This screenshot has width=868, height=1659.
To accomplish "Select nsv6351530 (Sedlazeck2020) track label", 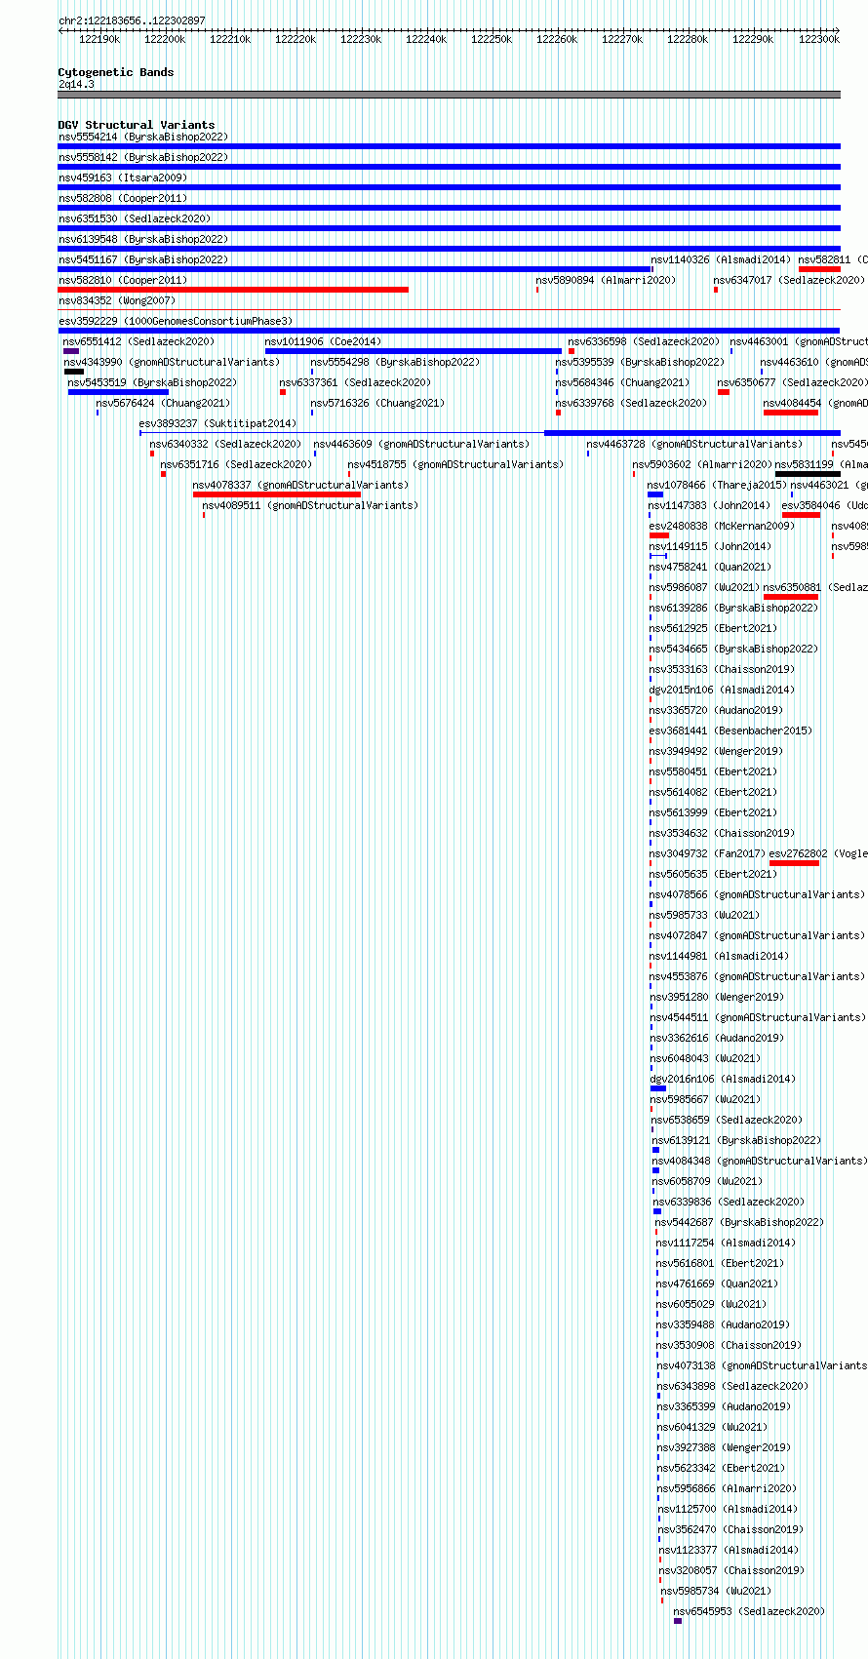I will point(135,219).
